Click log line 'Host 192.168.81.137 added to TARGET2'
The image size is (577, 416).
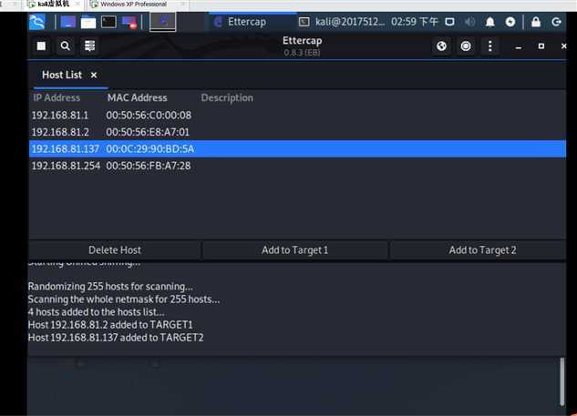click(x=116, y=338)
